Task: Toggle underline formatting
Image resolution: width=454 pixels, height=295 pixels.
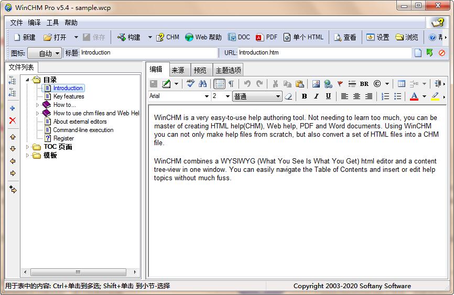Action: (x=328, y=96)
